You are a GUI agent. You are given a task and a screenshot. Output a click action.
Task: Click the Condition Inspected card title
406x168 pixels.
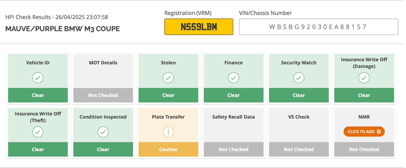pos(103,117)
